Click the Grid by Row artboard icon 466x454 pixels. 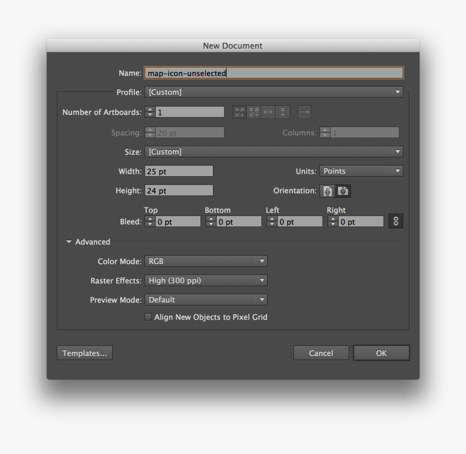[239, 112]
